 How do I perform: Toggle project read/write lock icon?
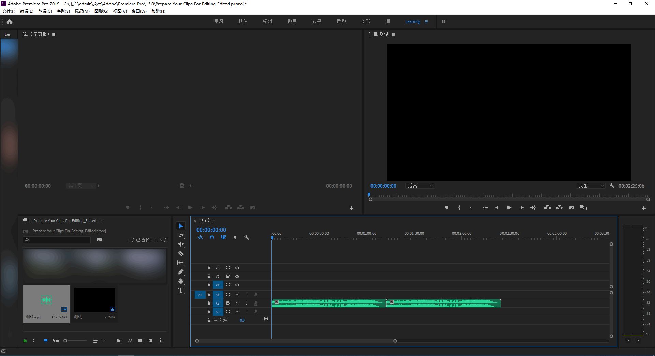[x=25, y=341]
